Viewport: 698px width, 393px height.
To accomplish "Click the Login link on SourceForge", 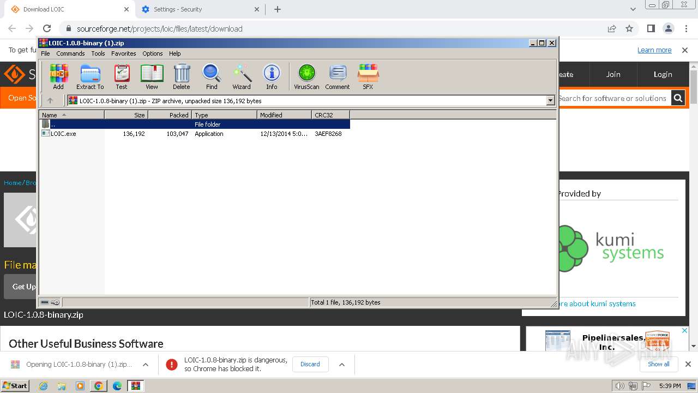I will click(x=663, y=74).
